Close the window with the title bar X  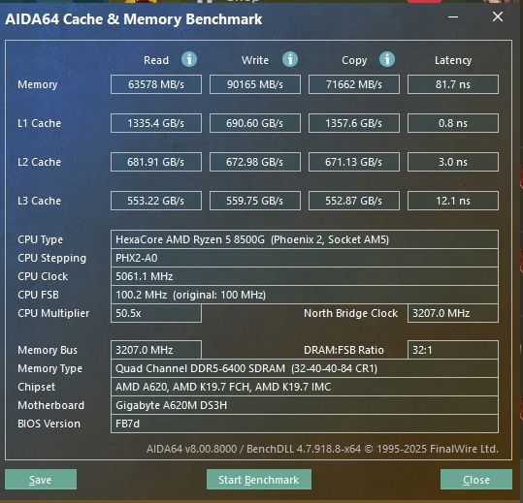(x=498, y=16)
